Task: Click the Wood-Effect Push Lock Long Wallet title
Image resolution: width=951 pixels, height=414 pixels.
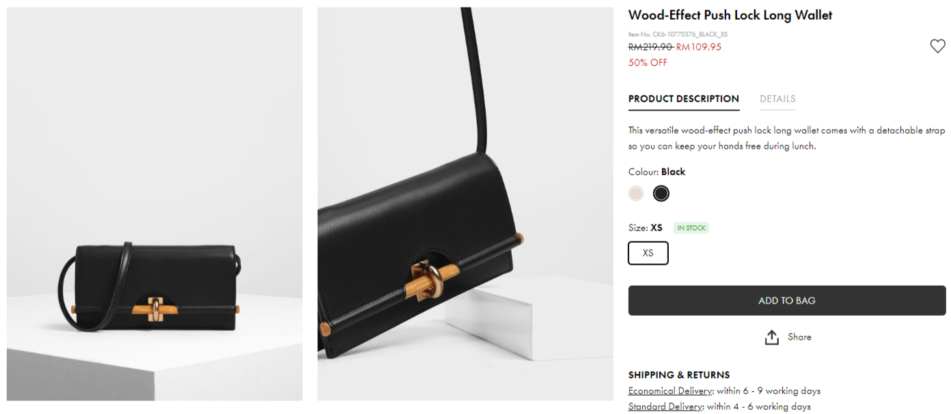Action: [x=730, y=15]
